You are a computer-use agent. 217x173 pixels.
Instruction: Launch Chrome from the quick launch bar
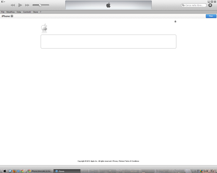[x=22, y=171]
